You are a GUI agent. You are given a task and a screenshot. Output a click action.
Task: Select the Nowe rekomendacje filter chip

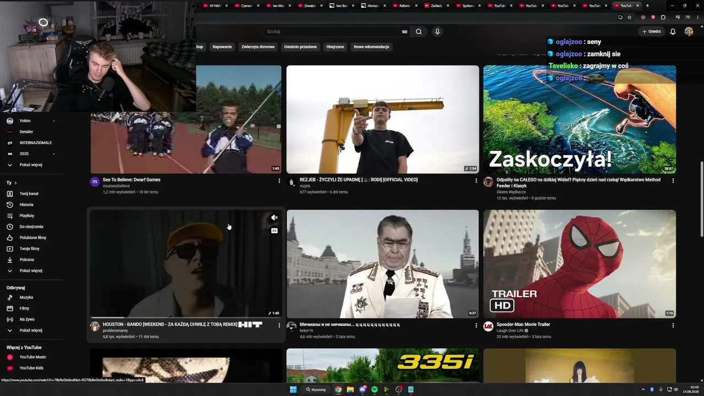[371, 47]
